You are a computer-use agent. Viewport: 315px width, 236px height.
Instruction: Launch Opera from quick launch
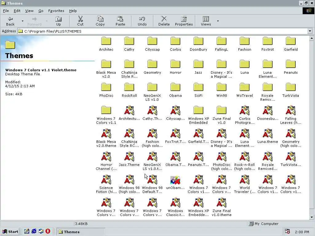coord(48,231)
